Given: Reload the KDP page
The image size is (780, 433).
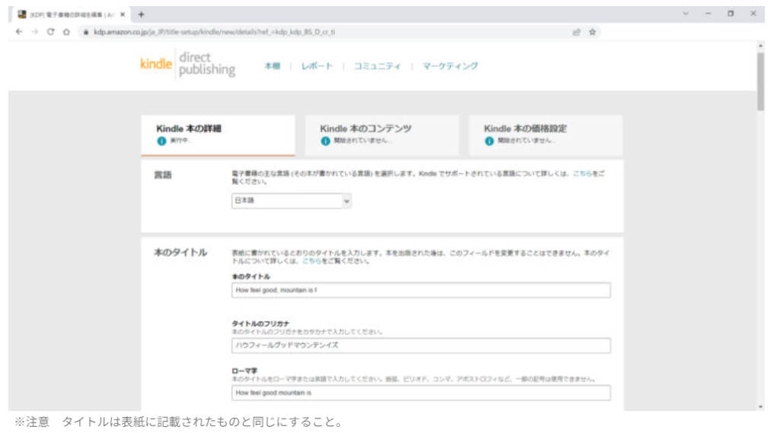Looking at the screenshot, I should (x=51, y=32).
